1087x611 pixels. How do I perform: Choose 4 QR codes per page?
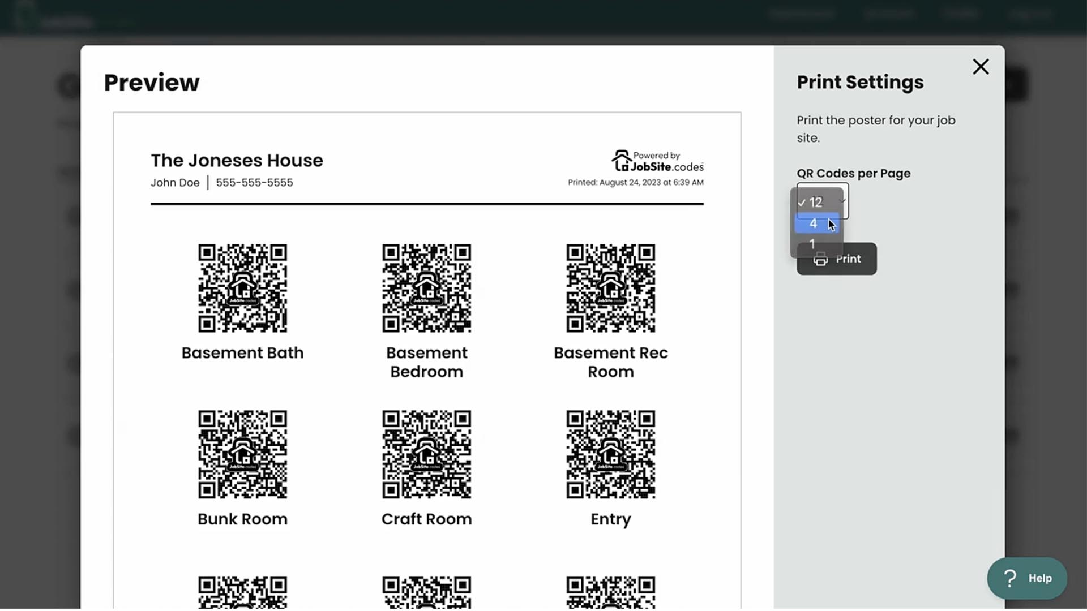(817, 223)
